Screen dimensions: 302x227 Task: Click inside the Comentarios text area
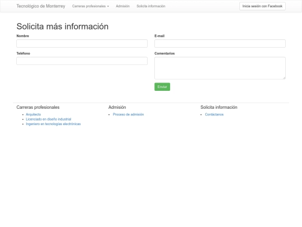point(220,68)
